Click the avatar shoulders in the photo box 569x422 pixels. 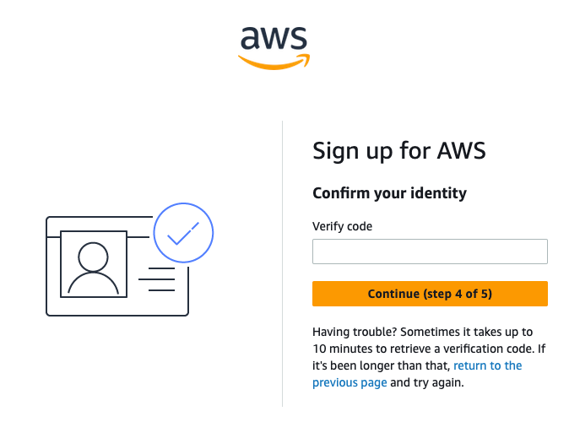[x=93, y=283]
